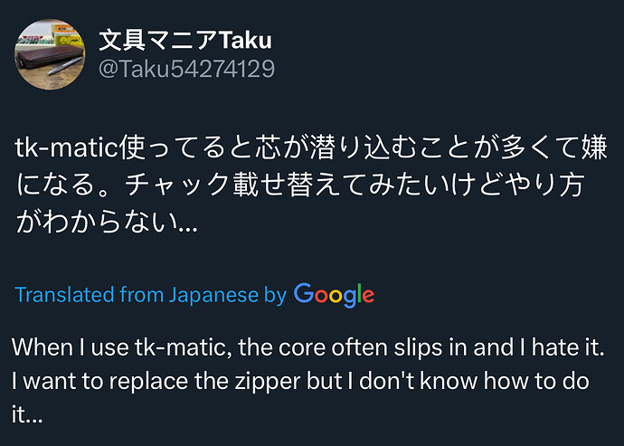Click the word "core" in the translation
Screen dimensions: 624x446
[283, 348]
